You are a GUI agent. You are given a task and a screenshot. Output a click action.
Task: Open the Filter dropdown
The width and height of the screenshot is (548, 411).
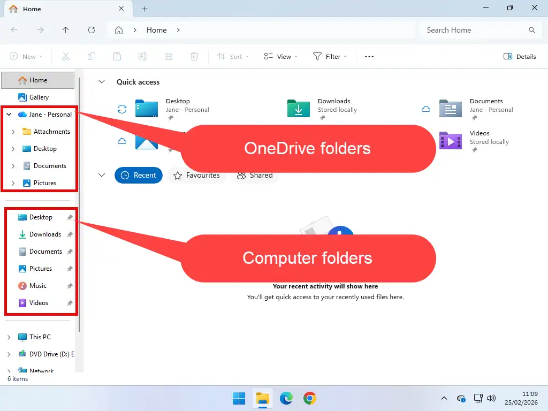330,56
